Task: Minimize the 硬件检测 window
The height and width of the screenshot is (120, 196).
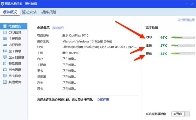Action: click(187, 4)
